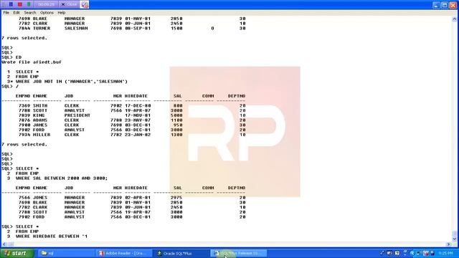The image size is (459, 258).
Task: Click the vertical scrollbar down arrow
Action: coord(454,239)
